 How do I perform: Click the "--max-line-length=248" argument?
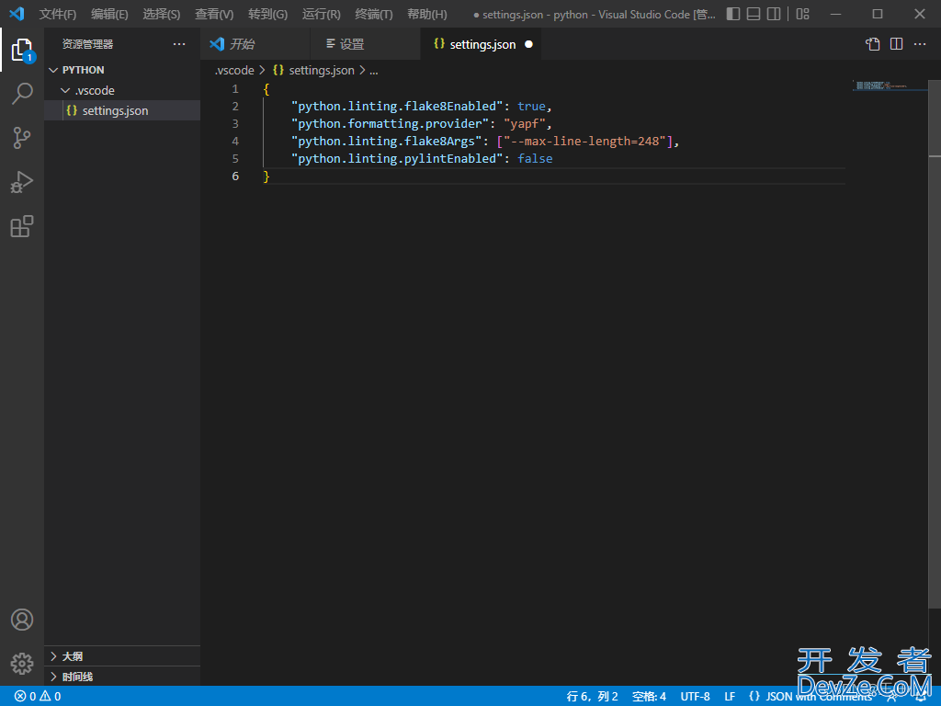pos(585,141)
